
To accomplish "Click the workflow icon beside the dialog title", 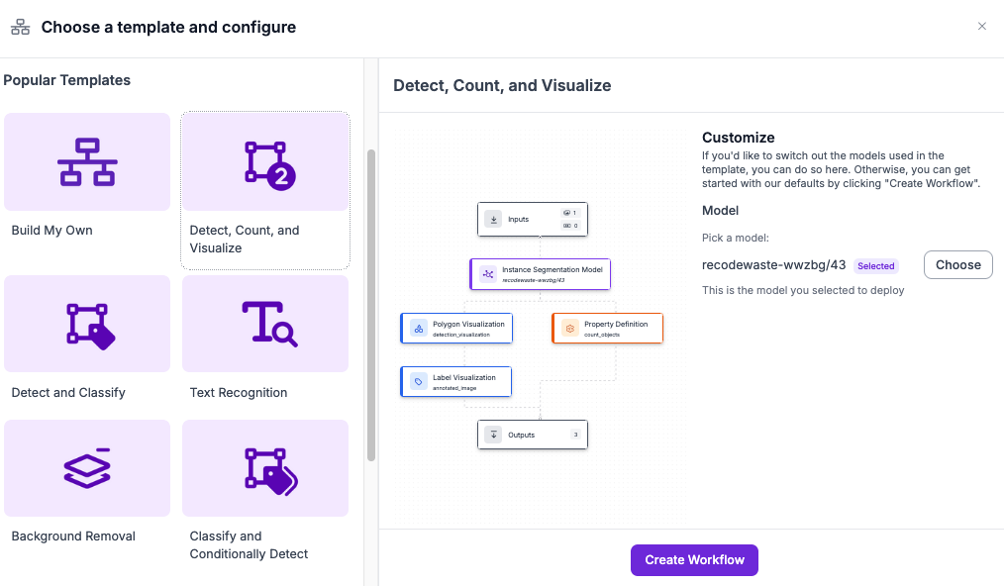I will point(20,28).
